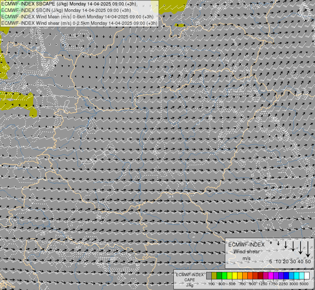
Task: Click the '300' label under CAPE legend
Action: tap(222, 284)
